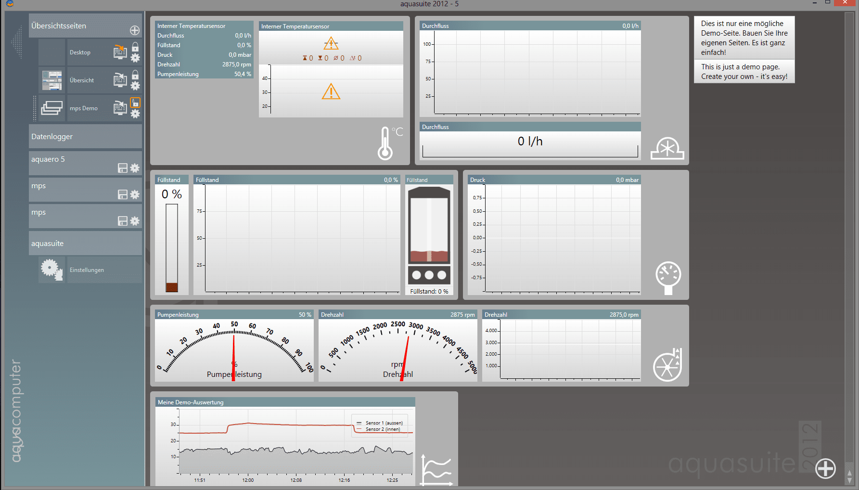Click the Drehzahl rpm dial gauge
The image size is (859, 490).
pyautogui.click(x=398, y=350)
